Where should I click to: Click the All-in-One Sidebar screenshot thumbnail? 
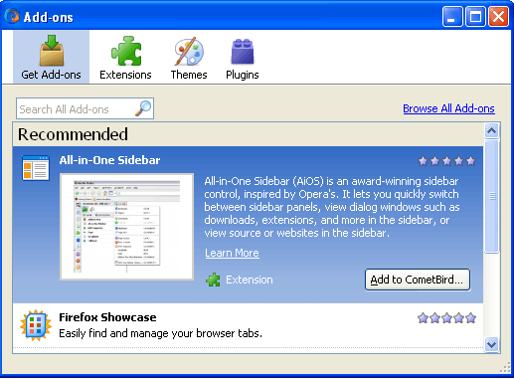point(126,227)
